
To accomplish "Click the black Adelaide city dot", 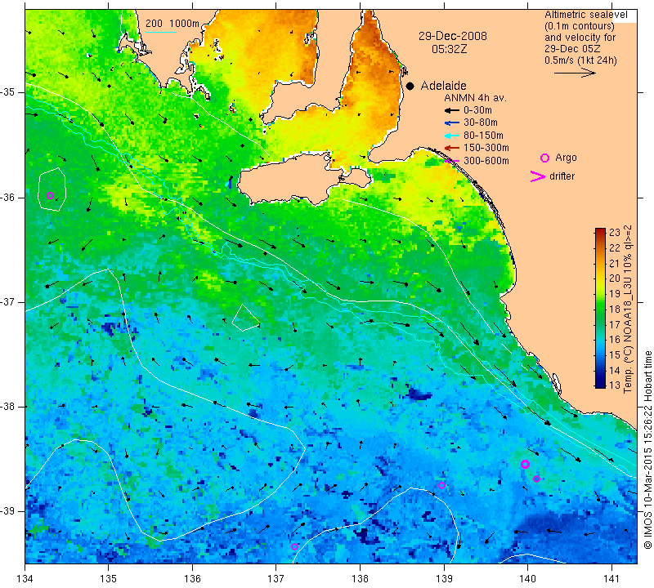I will coord(410,86).
